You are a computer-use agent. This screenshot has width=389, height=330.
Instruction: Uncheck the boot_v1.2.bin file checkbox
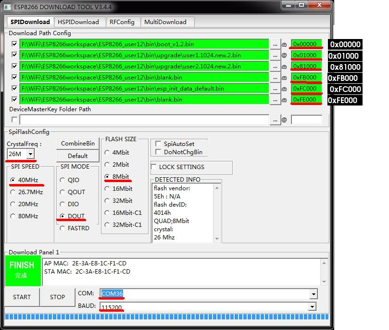(x=14, y=44)
